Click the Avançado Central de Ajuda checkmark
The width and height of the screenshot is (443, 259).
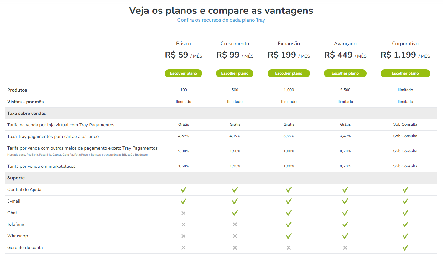[x=345, y=190]
